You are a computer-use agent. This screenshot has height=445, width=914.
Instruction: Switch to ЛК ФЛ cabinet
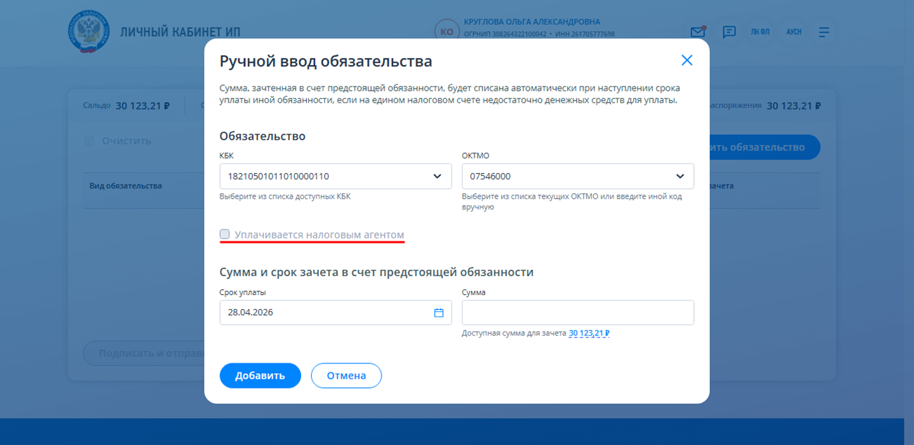[x=760, y=32]
